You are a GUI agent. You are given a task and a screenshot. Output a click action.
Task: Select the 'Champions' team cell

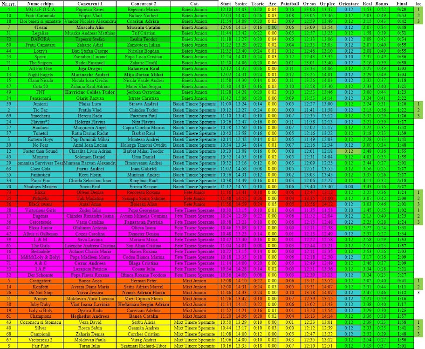tap(40, 316)
